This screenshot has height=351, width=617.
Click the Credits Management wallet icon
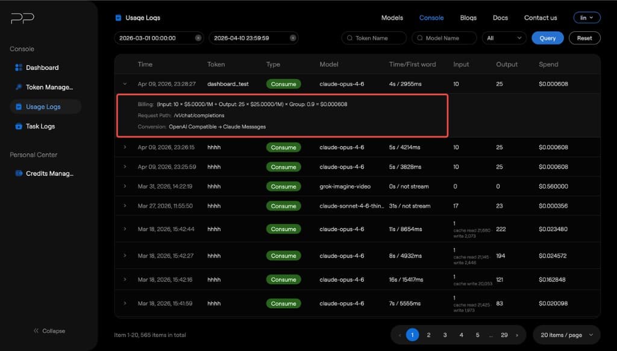[19, 173]
